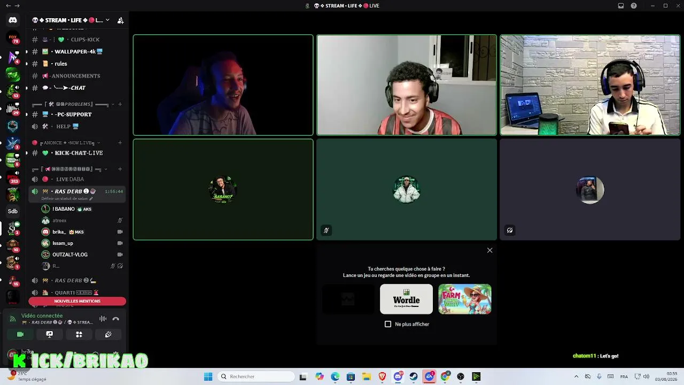Image resolution: width=684 pixels, height=385 pixels.
Task: Open the server dropdown next to the STREAM LIFE name
Action: tap(107, 20)
